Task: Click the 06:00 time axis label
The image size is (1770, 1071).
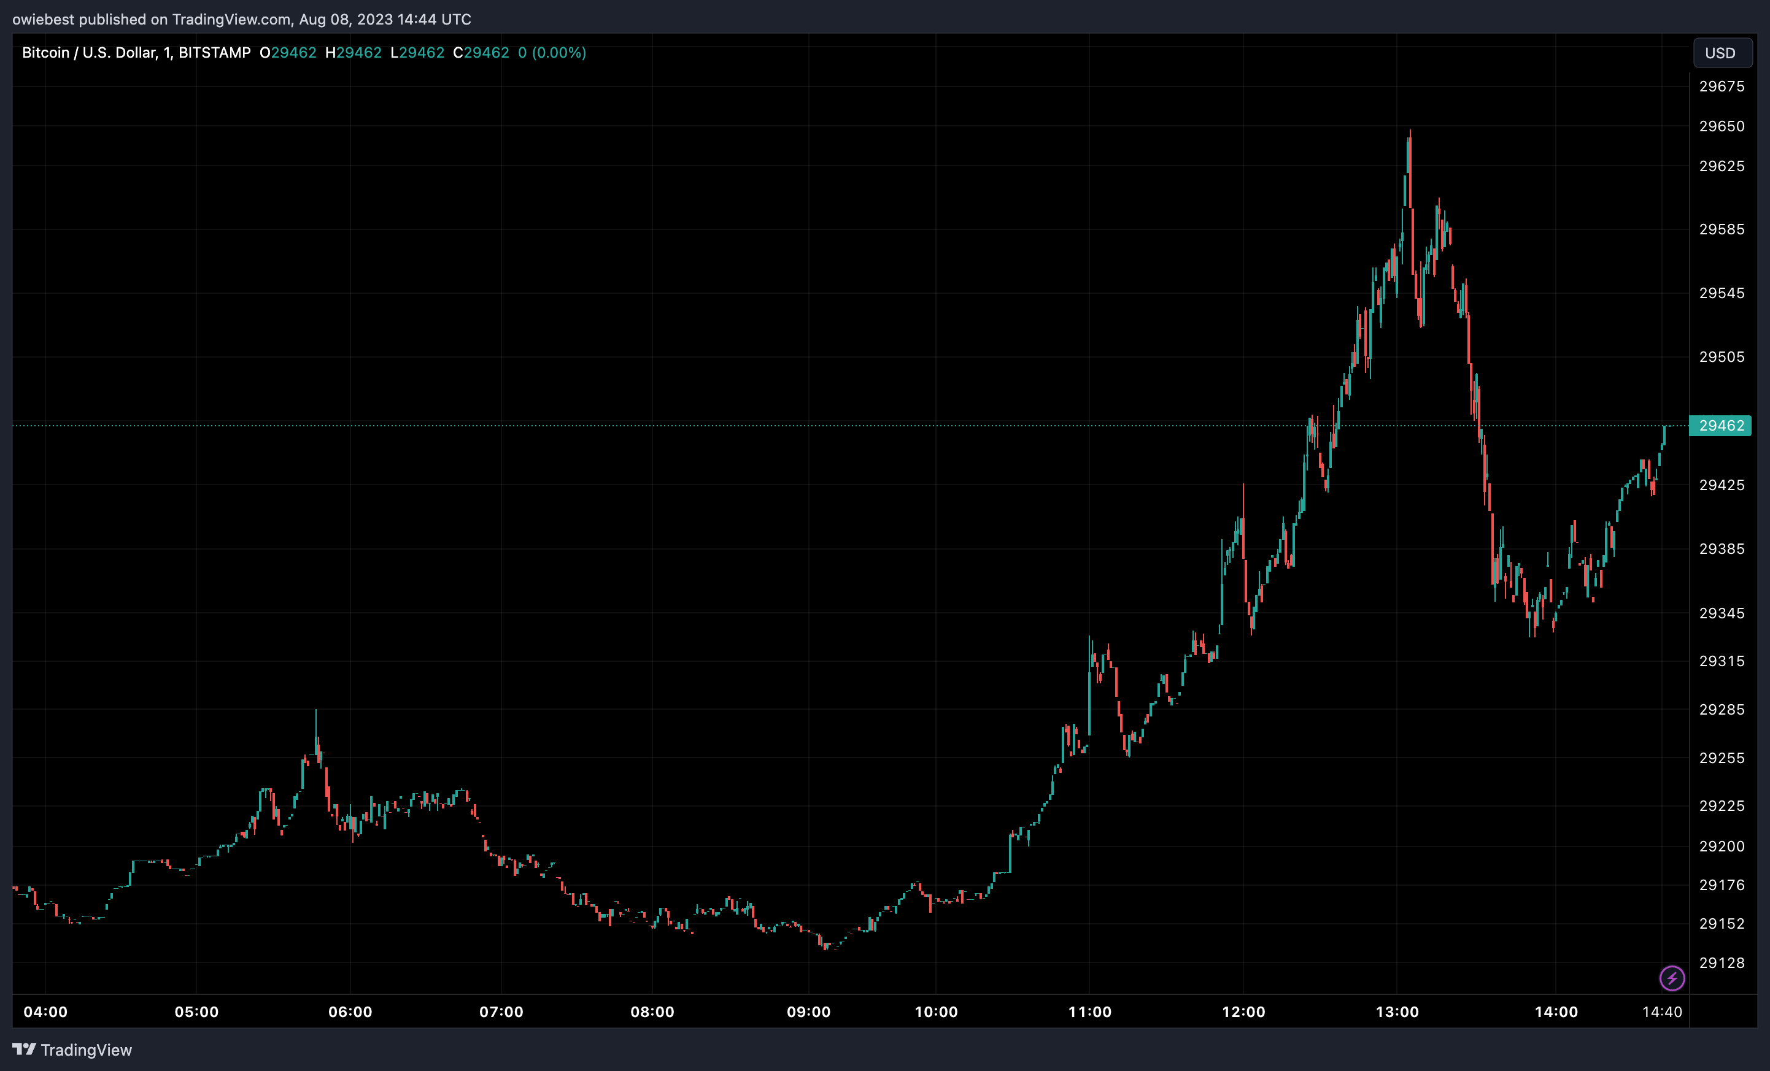Action: click(x=350, y=1012)
